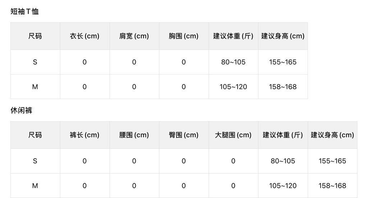Click the T-shirt 建议体重 (斤) header

click(233, 36)
